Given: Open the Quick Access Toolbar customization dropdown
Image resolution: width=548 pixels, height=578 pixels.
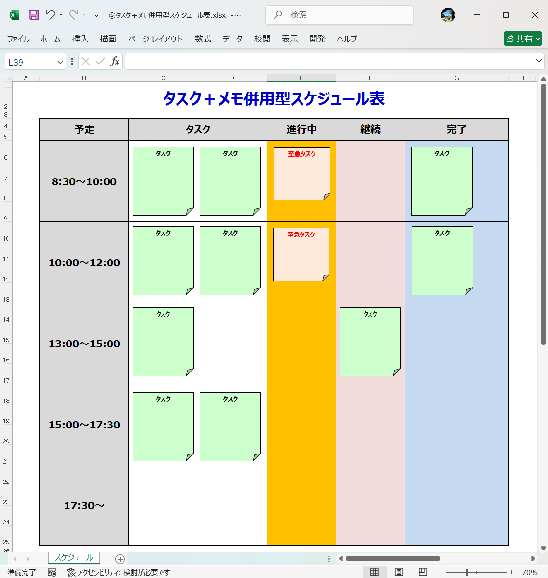Looking at the screenshot, I should 98,15.
